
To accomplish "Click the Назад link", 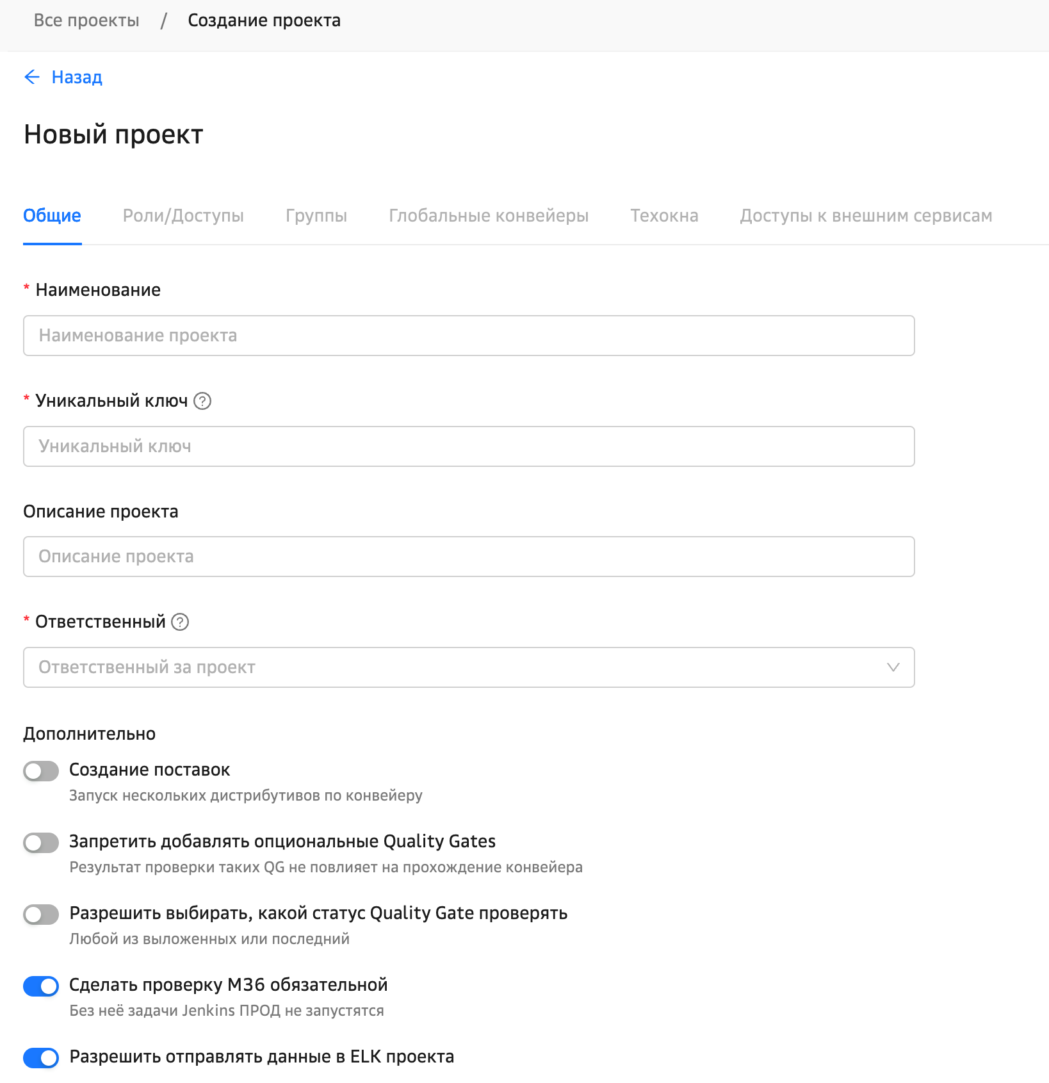I will pos(77,77).
